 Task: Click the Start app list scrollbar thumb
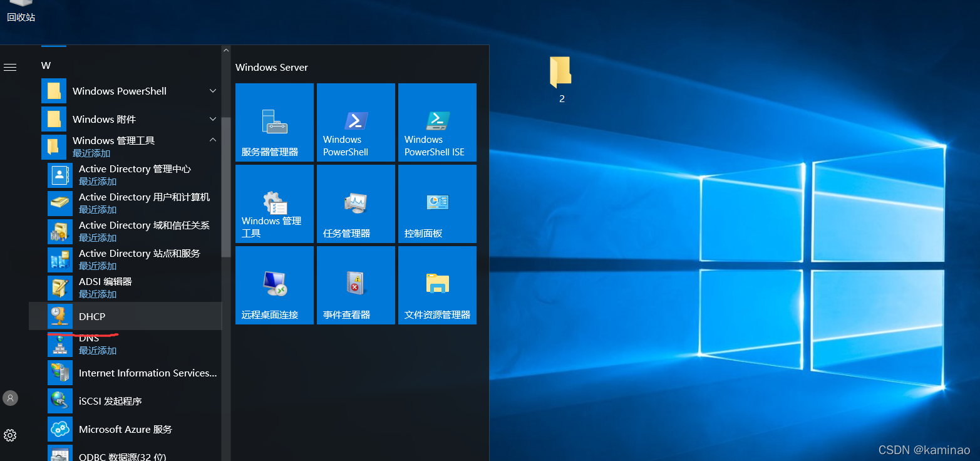226,187
